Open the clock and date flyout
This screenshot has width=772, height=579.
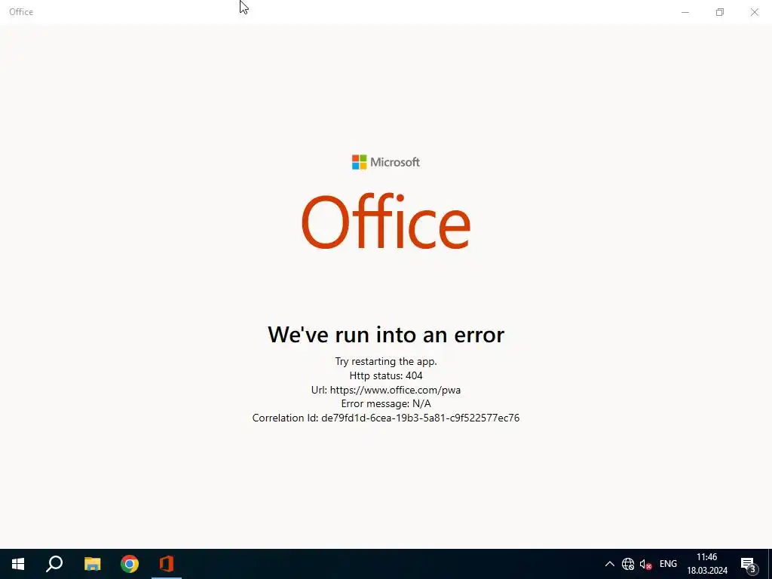click(x=707, y=564)
